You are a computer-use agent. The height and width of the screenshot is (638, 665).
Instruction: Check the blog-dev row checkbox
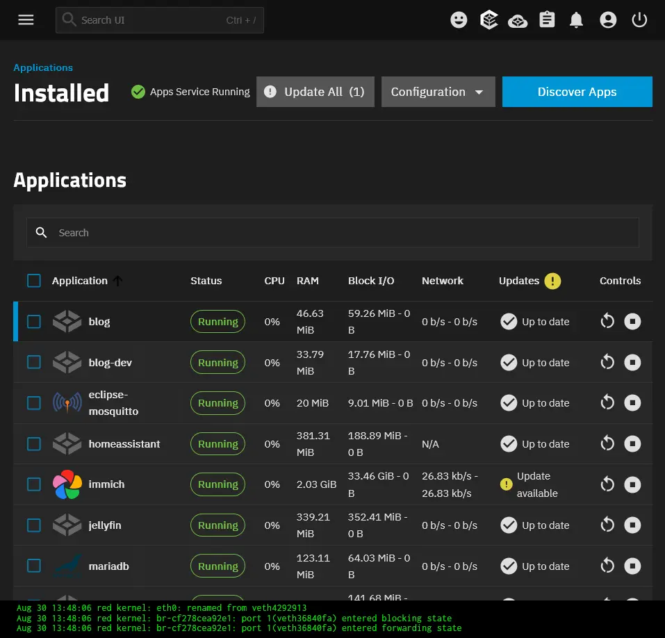pyautogui.click(x=34, y=362)
